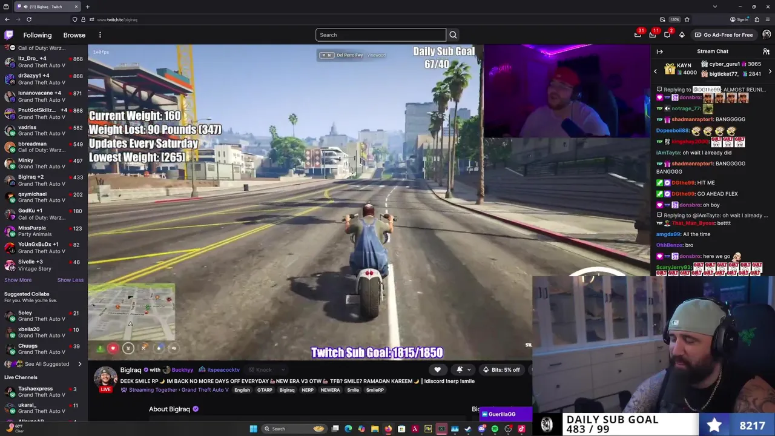Click Windows taskbar search box
This screenshot has width=775, height=436.
point(293,429)
